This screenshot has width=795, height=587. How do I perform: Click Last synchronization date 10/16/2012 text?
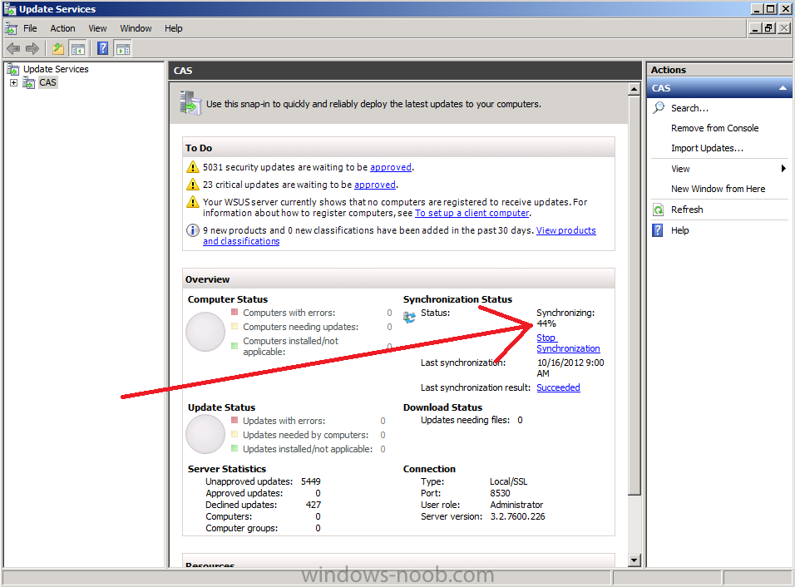point(570,368)
